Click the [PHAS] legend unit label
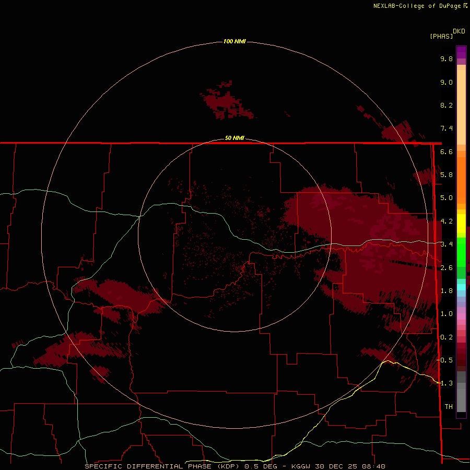 (x=441, y=36)
